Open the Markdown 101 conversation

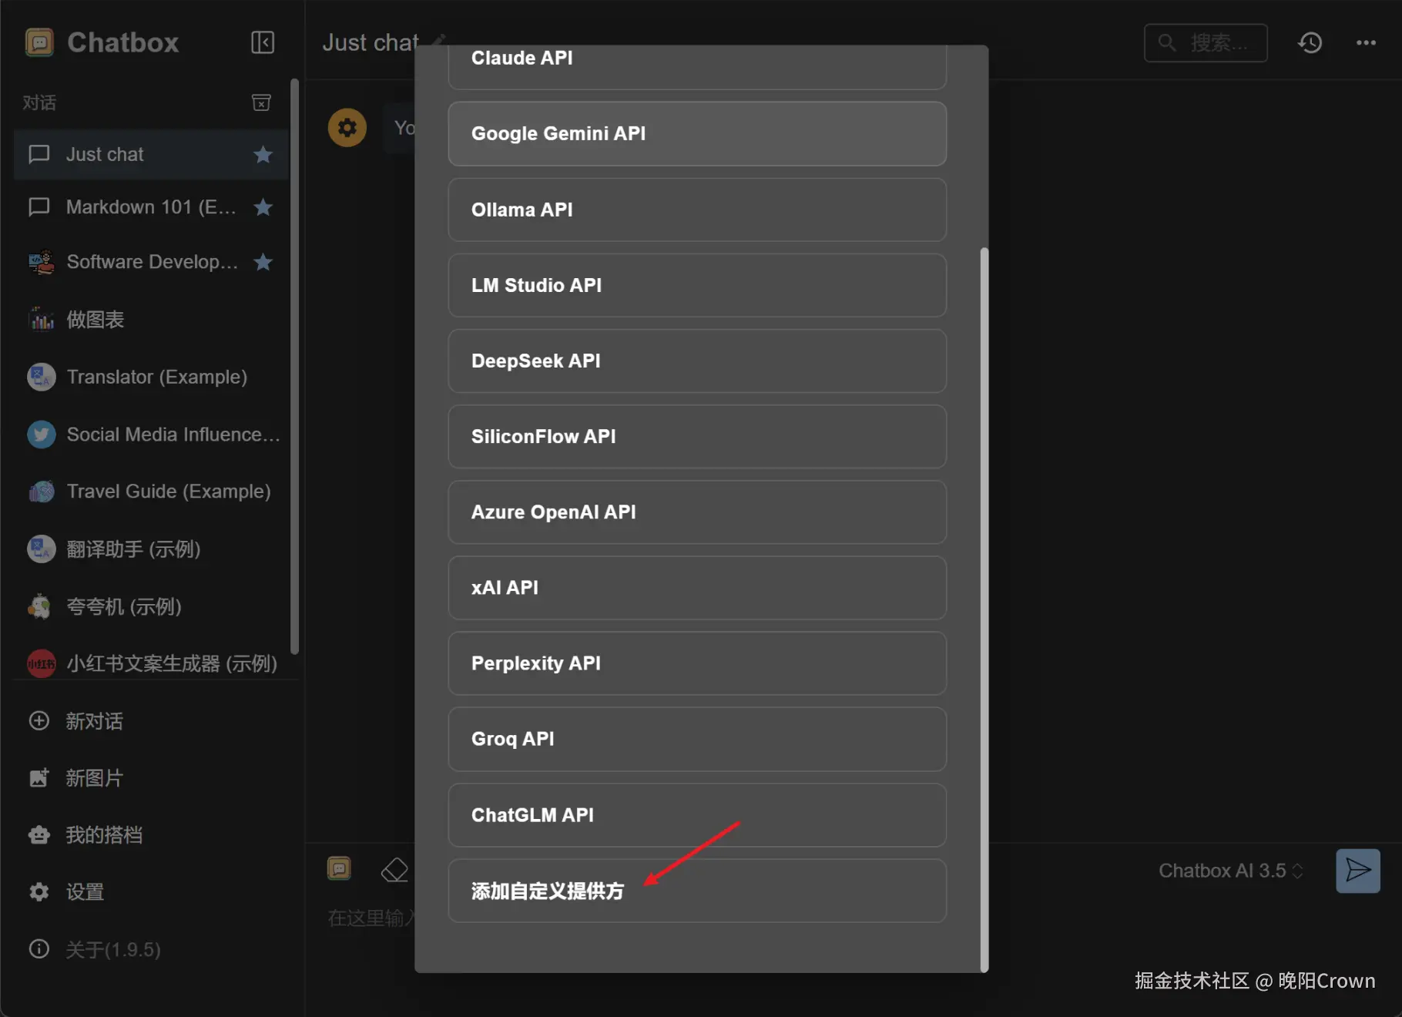pyautogui.click(x=151, y=207)
